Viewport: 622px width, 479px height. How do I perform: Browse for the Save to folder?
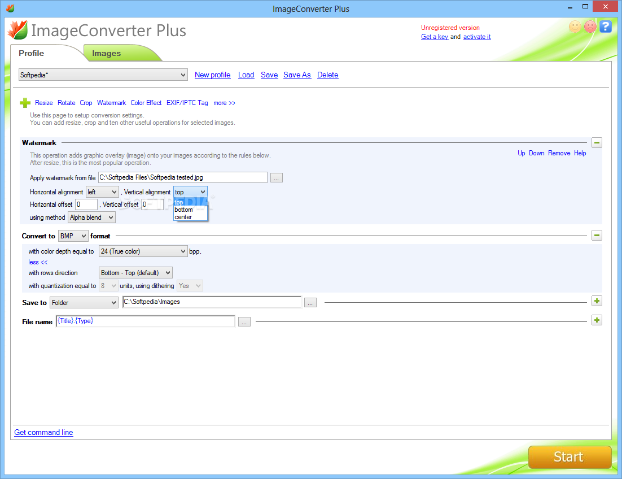tap(310, 303)
